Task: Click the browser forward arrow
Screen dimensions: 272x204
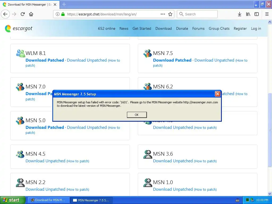Action: click(x=14, y=14)
